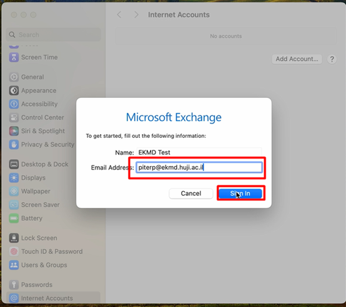Click Cancel in the Exchange dialog

pyautogui.click(x=191, y=193)
